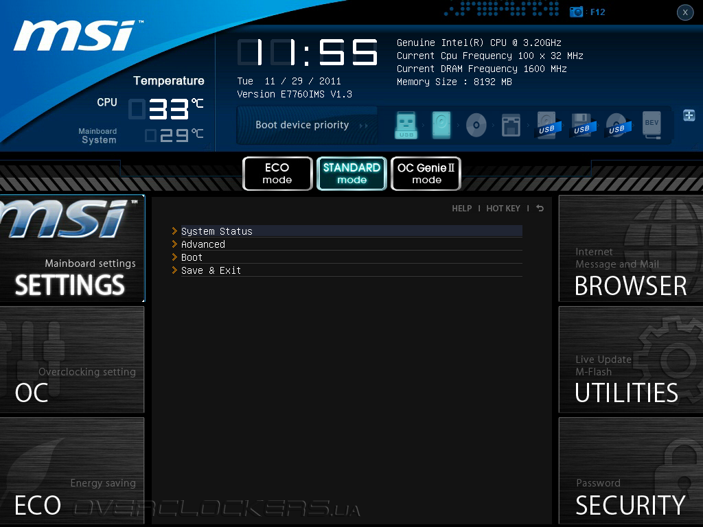
Task: Click the Genuine Intel(R) CPU @ 3.20GHz text
Action: 479,43
